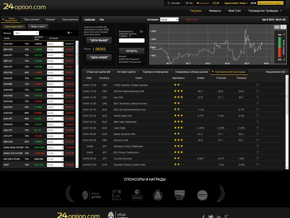Click Google Plus icon in footer
Screen dimensions: 290x218
(226, 217)
